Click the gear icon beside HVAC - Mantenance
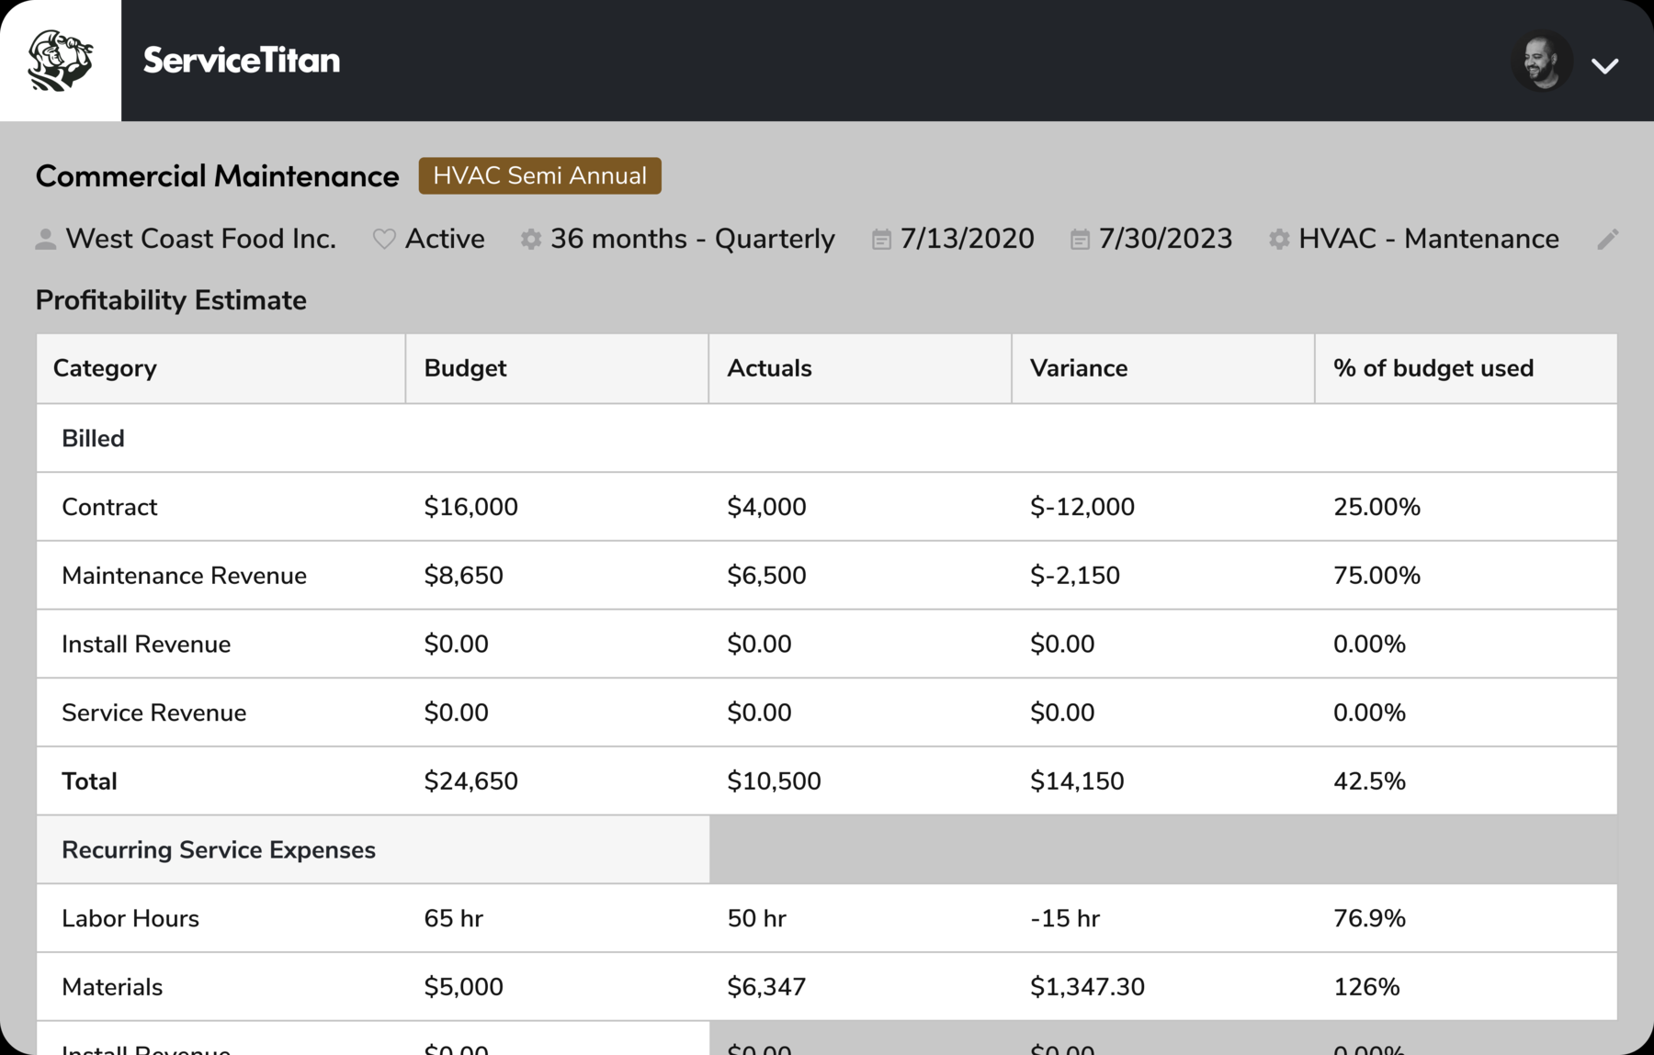The height and width of the screenshot is (1055, 1654). 1278,240
